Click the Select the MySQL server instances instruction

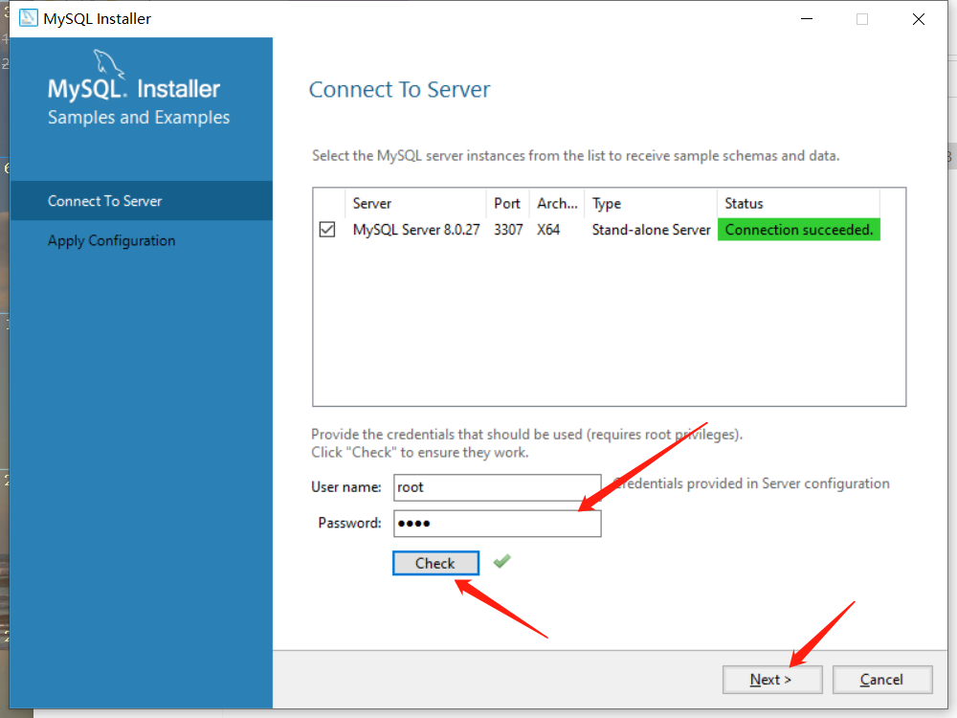coord(575,156)
